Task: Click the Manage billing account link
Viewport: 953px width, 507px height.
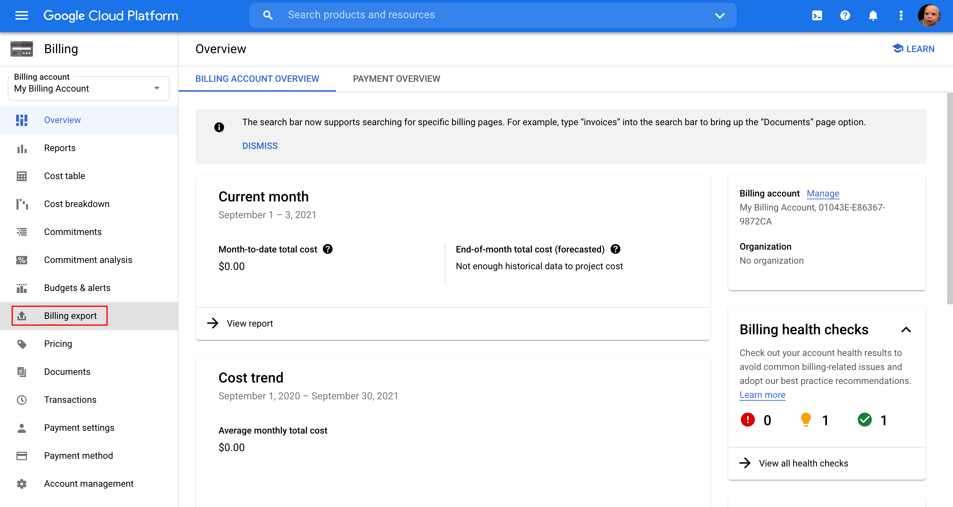Action: pyautogui.click(x=823, y=193)
